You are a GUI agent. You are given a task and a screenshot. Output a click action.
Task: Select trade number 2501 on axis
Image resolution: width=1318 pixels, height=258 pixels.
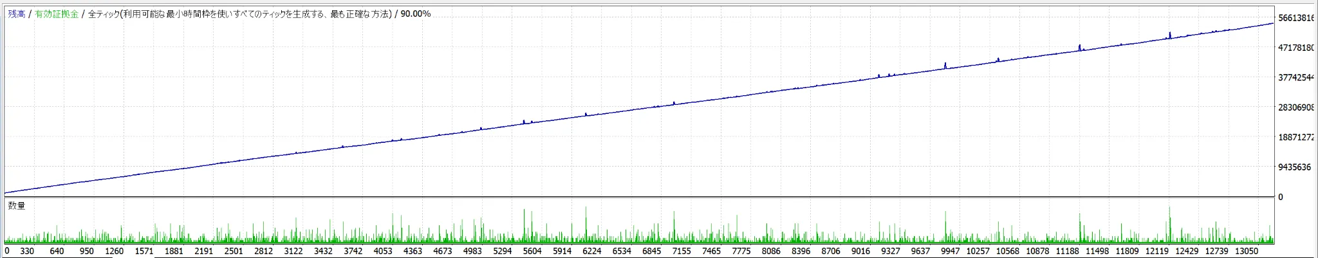[234, 251]
